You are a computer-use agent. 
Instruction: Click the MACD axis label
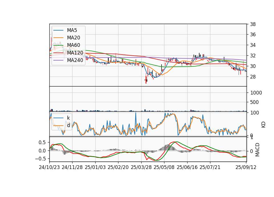[x=257, y=150]
